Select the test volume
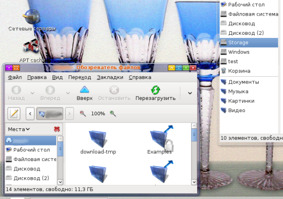This screenshot has height=199, width=283. click(249, 61)
